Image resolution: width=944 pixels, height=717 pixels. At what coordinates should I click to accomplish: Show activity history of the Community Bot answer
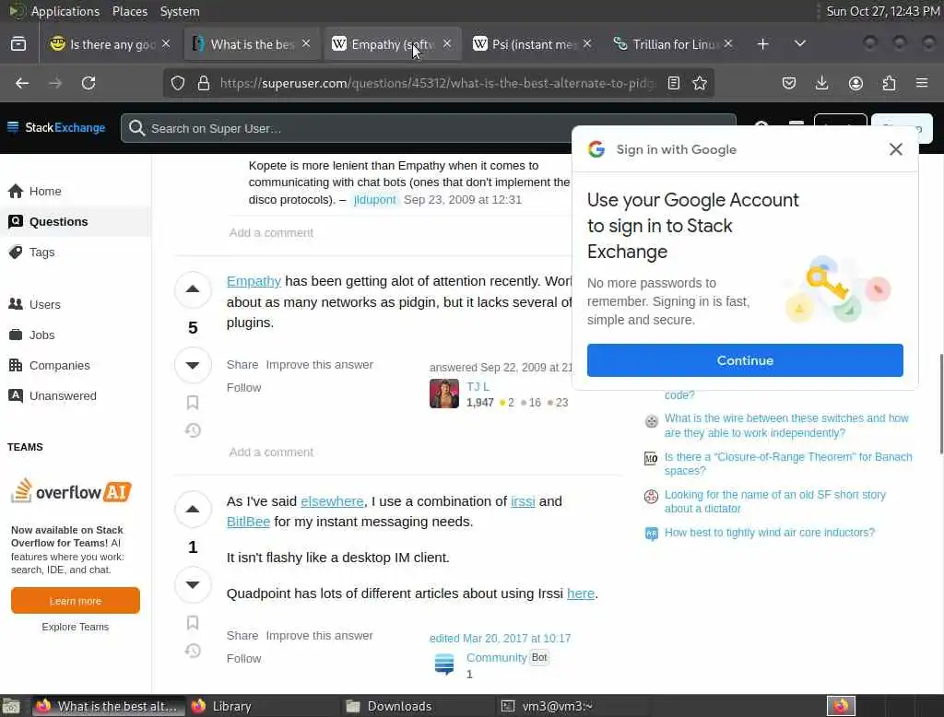(193, 650)
